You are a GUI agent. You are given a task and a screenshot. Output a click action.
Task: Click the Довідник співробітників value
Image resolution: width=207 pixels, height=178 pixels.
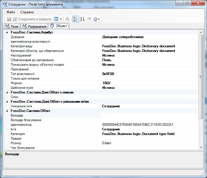pyautogui.click(x=123, y=37)
